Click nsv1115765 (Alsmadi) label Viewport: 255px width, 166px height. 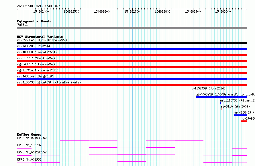238,100
